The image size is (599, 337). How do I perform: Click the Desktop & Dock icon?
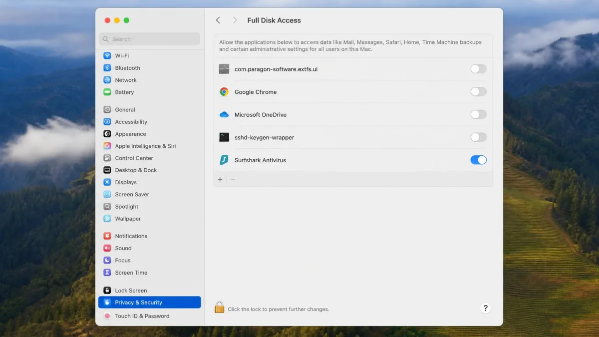pyautogui.click(x=107, y=170)
